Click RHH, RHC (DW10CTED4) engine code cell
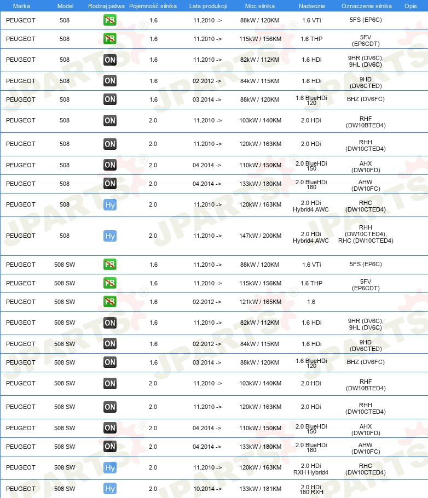The height and width of the screenshot is (498, 428). (x=366, y=234)
